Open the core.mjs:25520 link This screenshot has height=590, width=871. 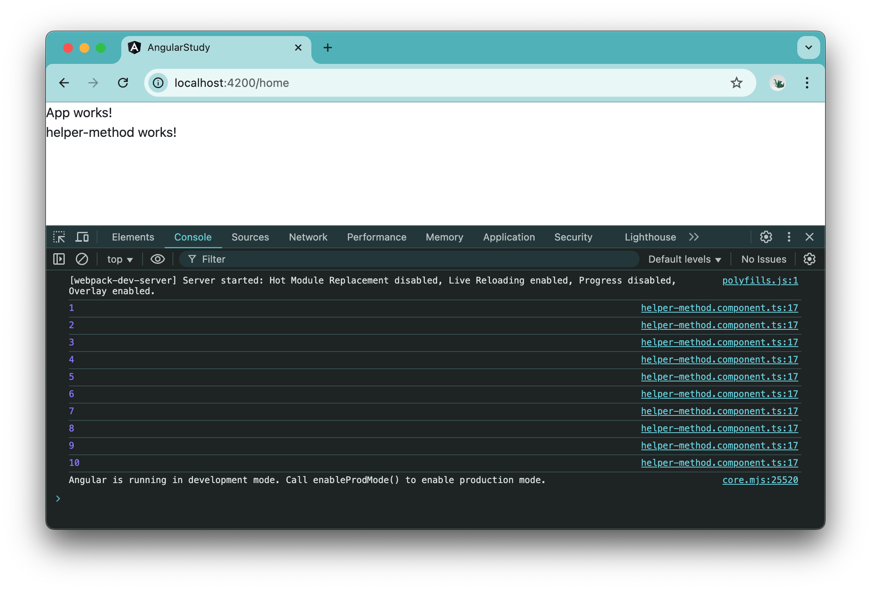pyautogui.click(x=760, y=480)
